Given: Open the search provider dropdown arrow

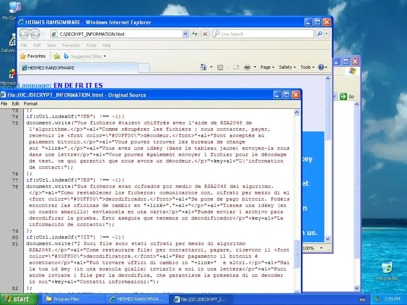Looking at the screenshot, I should pyautogui.click(x=327, y=34).
